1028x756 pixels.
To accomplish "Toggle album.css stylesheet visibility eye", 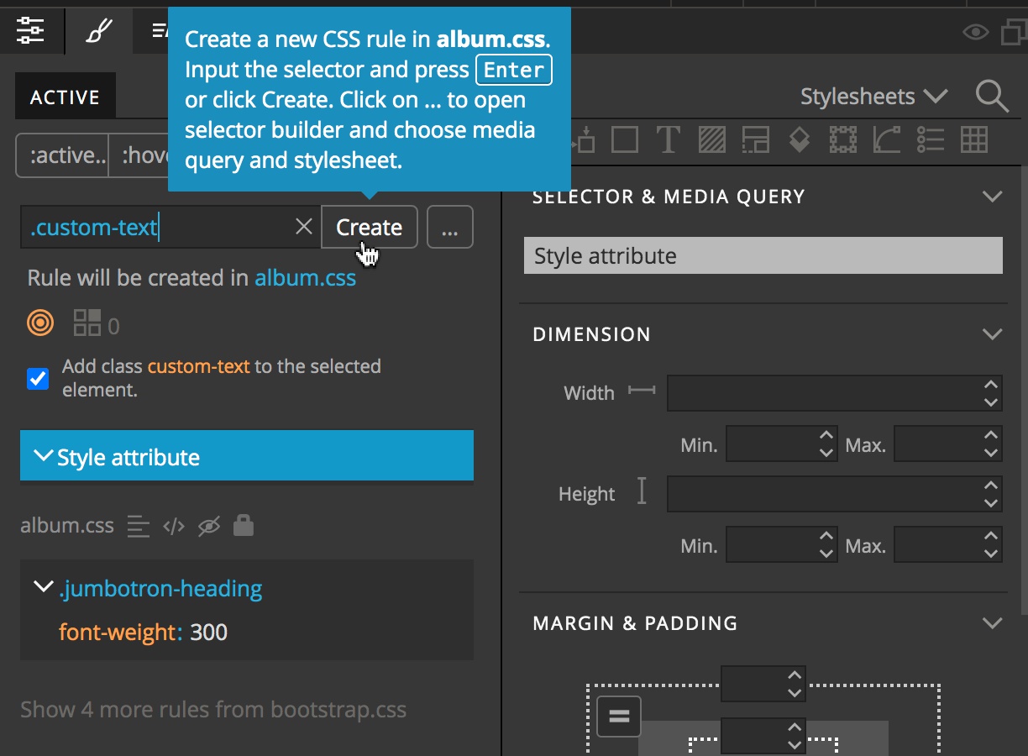I will (208, 527).
